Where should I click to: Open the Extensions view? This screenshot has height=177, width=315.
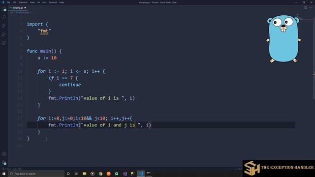point(4,43)
